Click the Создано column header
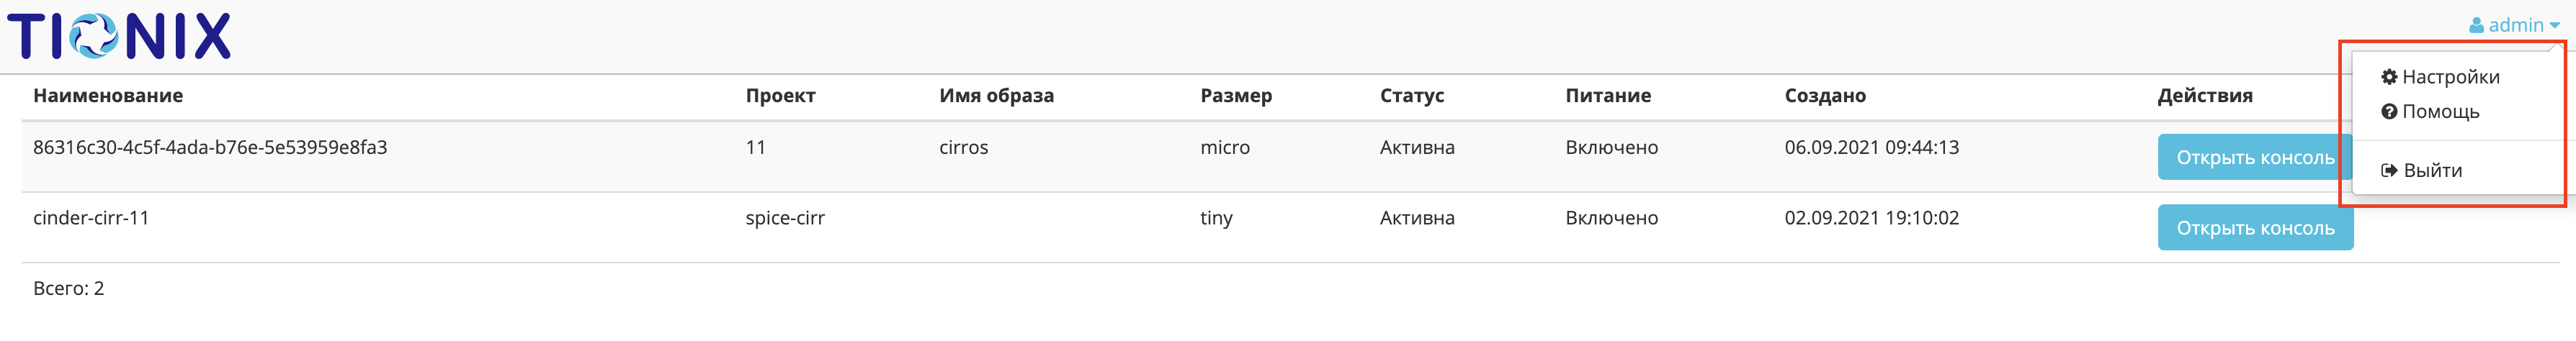 (1824, 96)
